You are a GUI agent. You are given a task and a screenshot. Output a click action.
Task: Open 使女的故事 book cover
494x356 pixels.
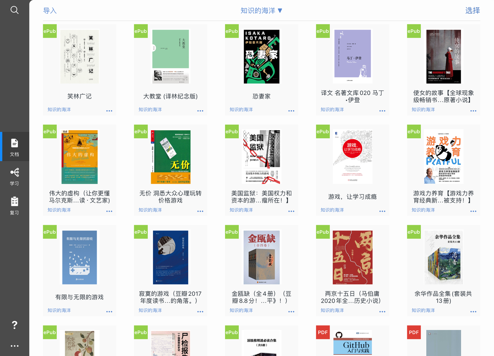point(444,56)
